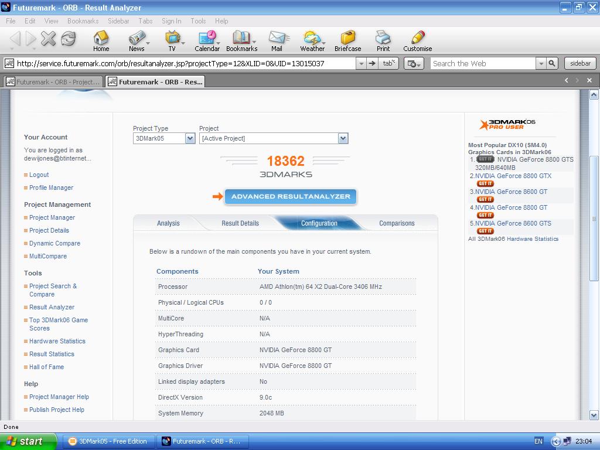Click GET IT badge under GeForce 8800 GTX
The image size is (600, 450).
click(485, 183)
